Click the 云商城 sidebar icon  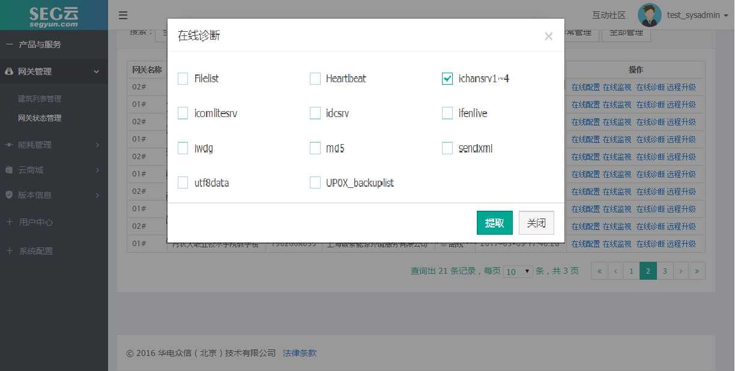pyautogui.click(x=9, y=169)
